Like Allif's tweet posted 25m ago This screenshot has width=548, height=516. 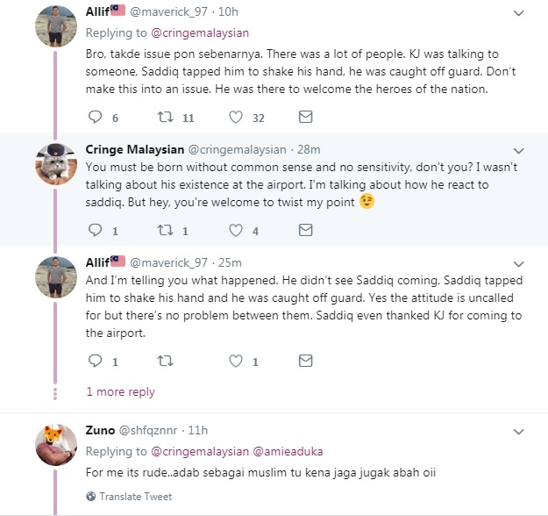[235, 361]
